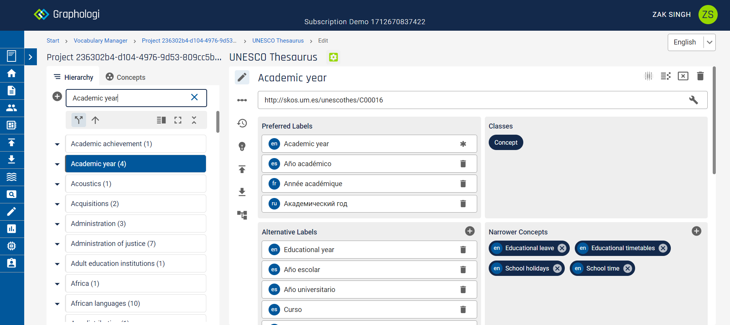
Task: Click the Concept class chip
Action: point(506,142)
